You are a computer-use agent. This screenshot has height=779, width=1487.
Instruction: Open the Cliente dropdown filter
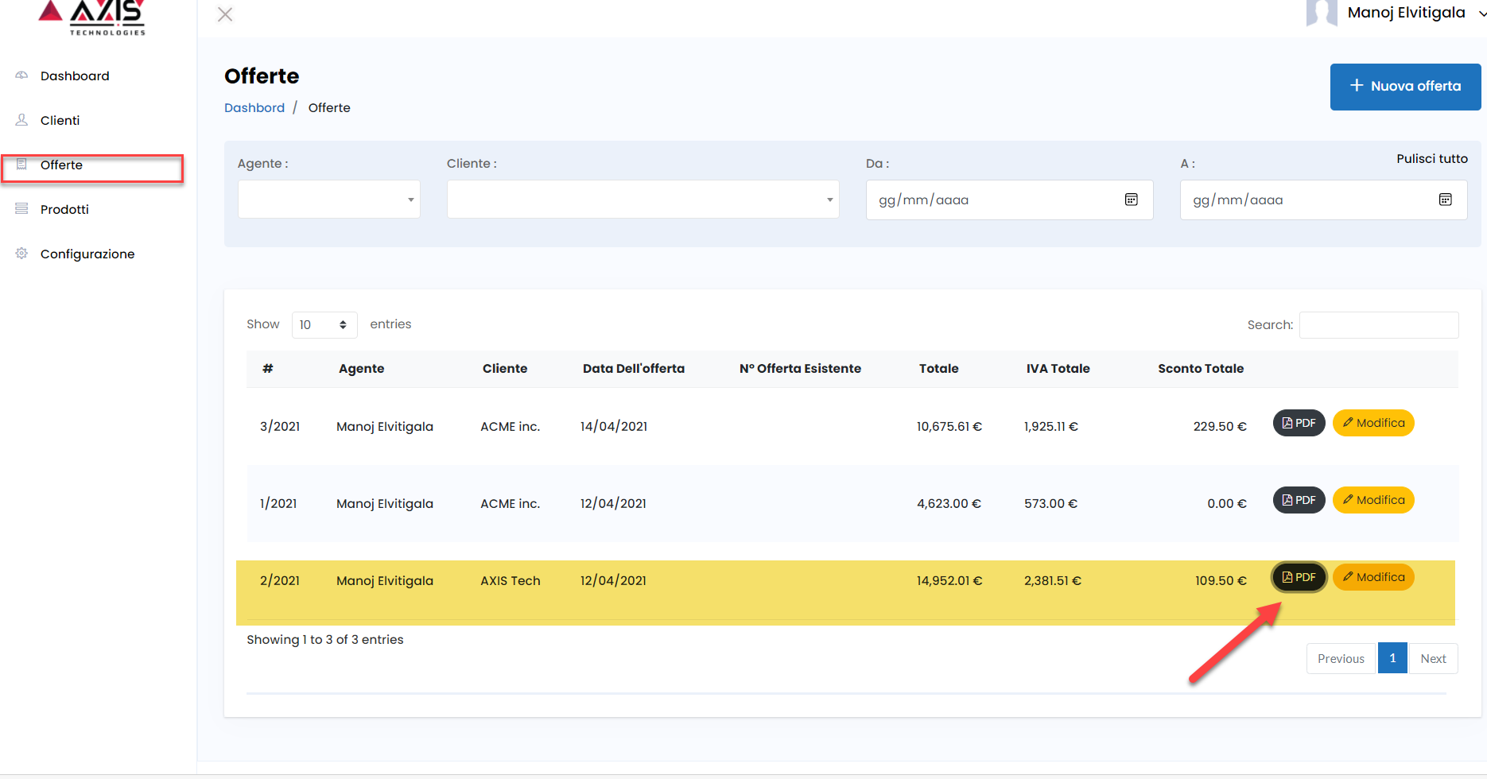click(x=643, y=200)
